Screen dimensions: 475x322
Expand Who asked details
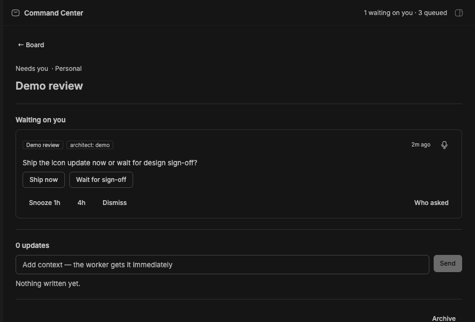[431, 203]
